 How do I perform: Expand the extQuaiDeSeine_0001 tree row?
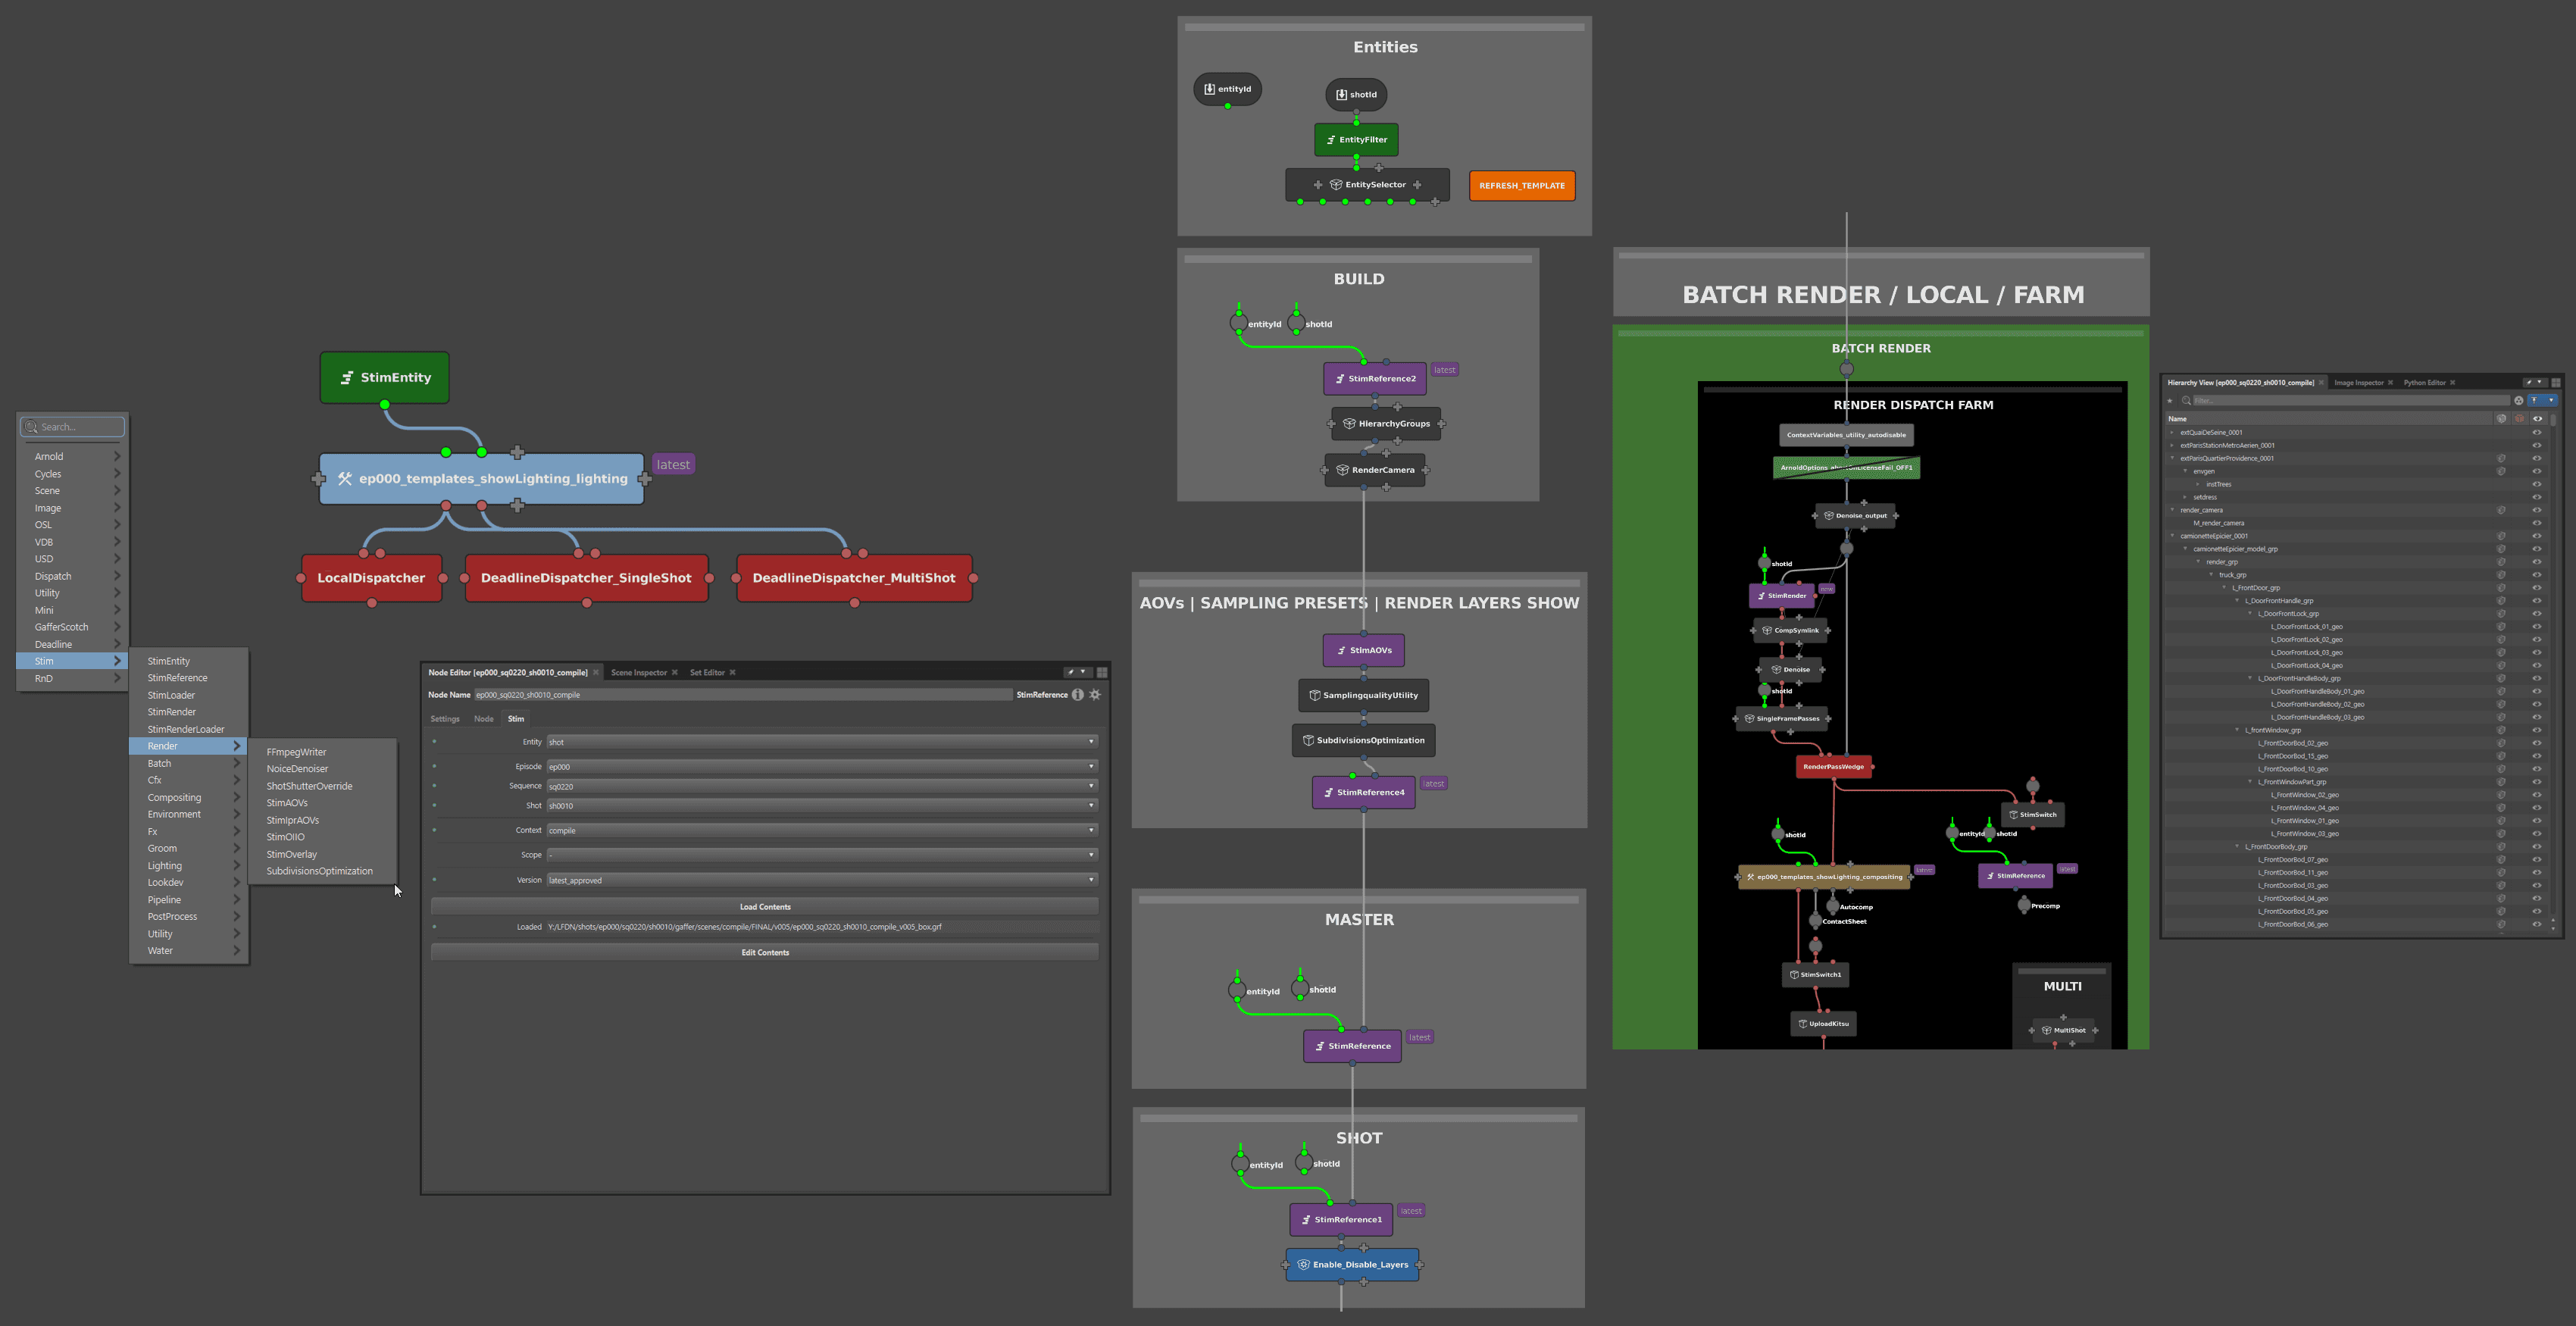point(2173,433)
